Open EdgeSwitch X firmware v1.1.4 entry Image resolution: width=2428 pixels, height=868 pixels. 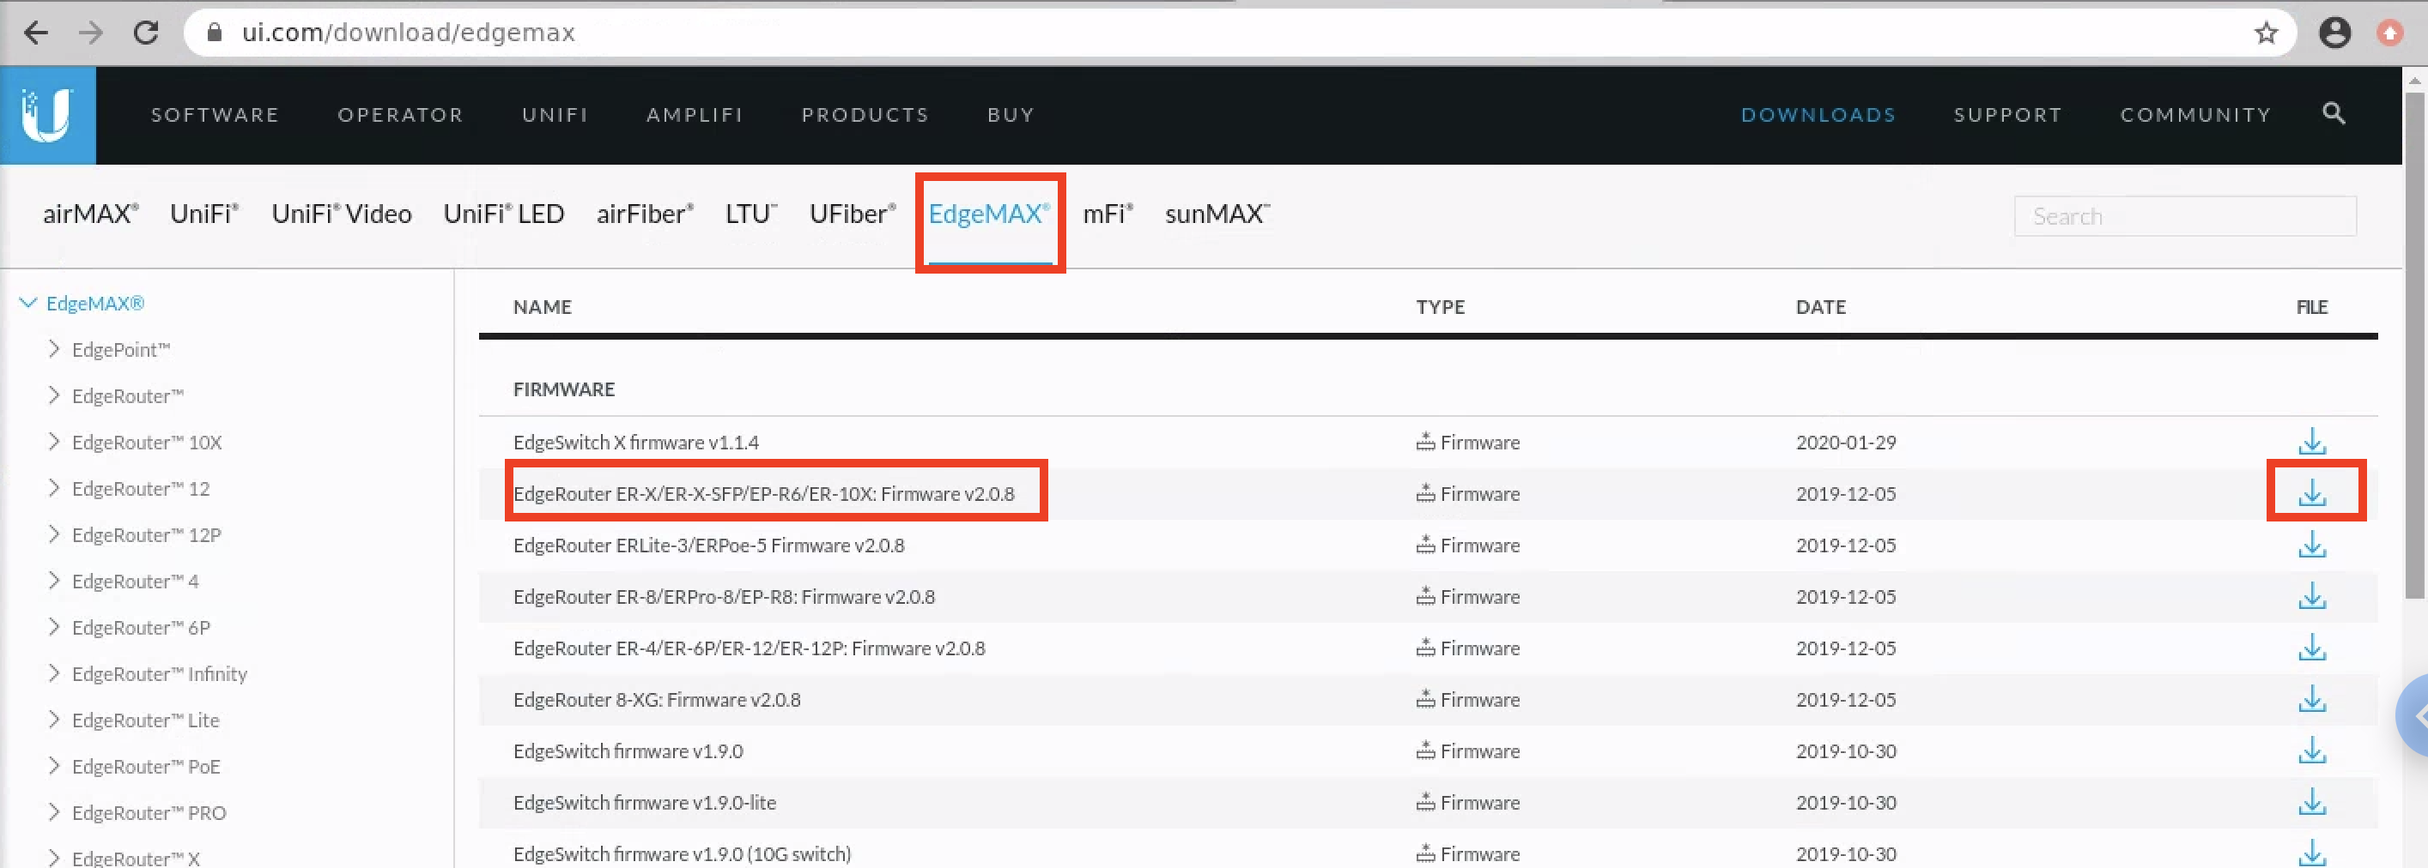point(636,442)
